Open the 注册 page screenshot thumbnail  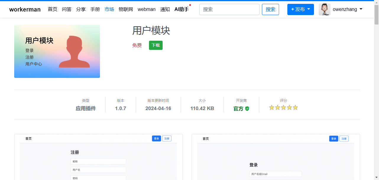tap(98, 157)
